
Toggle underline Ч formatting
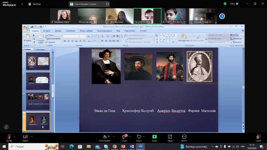pos(72,41)
